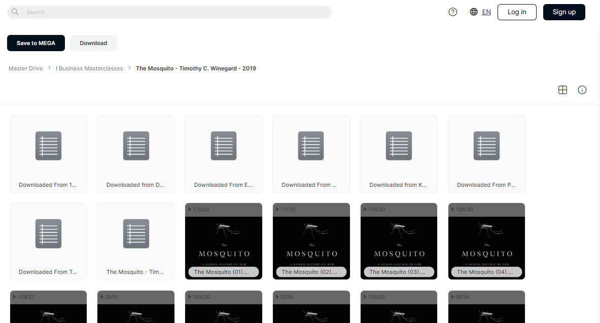Click the play icon beside 52:52
Screen dimensions: 600x323
point(277,297)
